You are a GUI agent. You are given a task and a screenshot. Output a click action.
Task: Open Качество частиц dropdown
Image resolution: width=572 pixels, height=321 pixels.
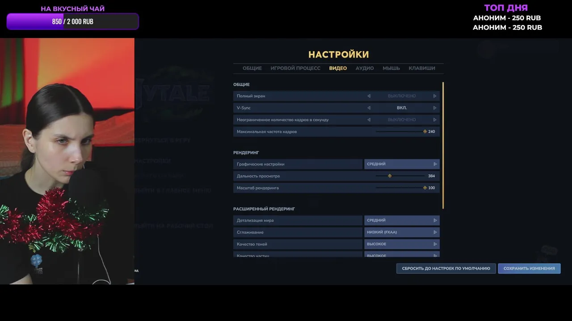click(x=402, y=255)
